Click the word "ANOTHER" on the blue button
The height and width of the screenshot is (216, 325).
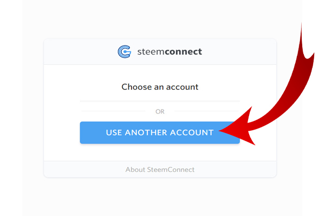tap(146, 132)
